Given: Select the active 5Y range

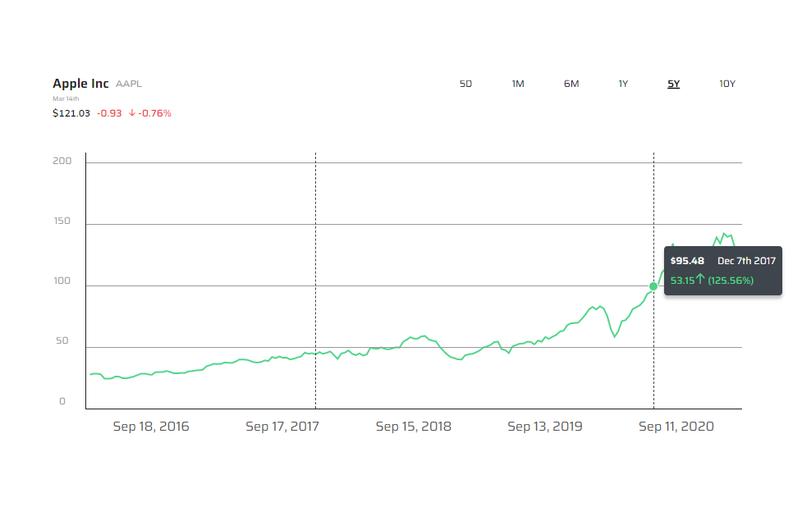Looking at the screenshot, I should point(673,84).
